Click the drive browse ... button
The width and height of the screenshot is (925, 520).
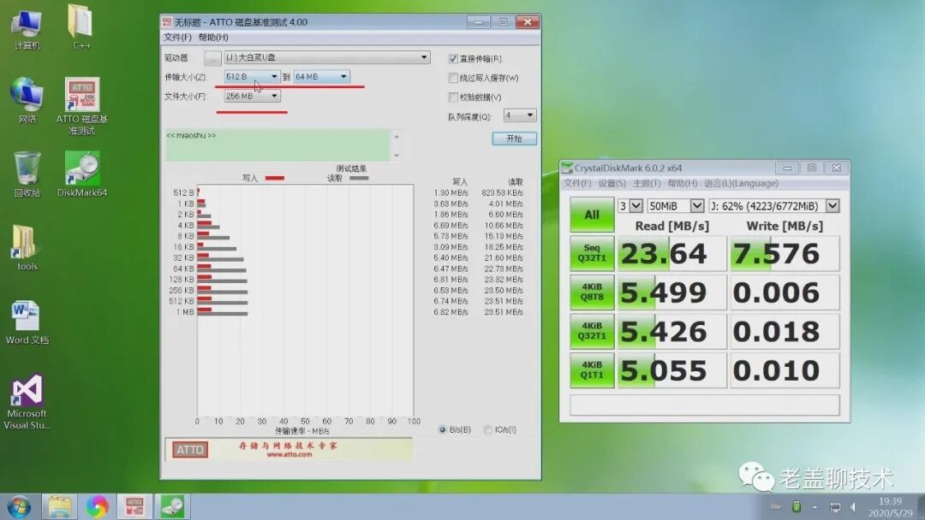(212, 57)
